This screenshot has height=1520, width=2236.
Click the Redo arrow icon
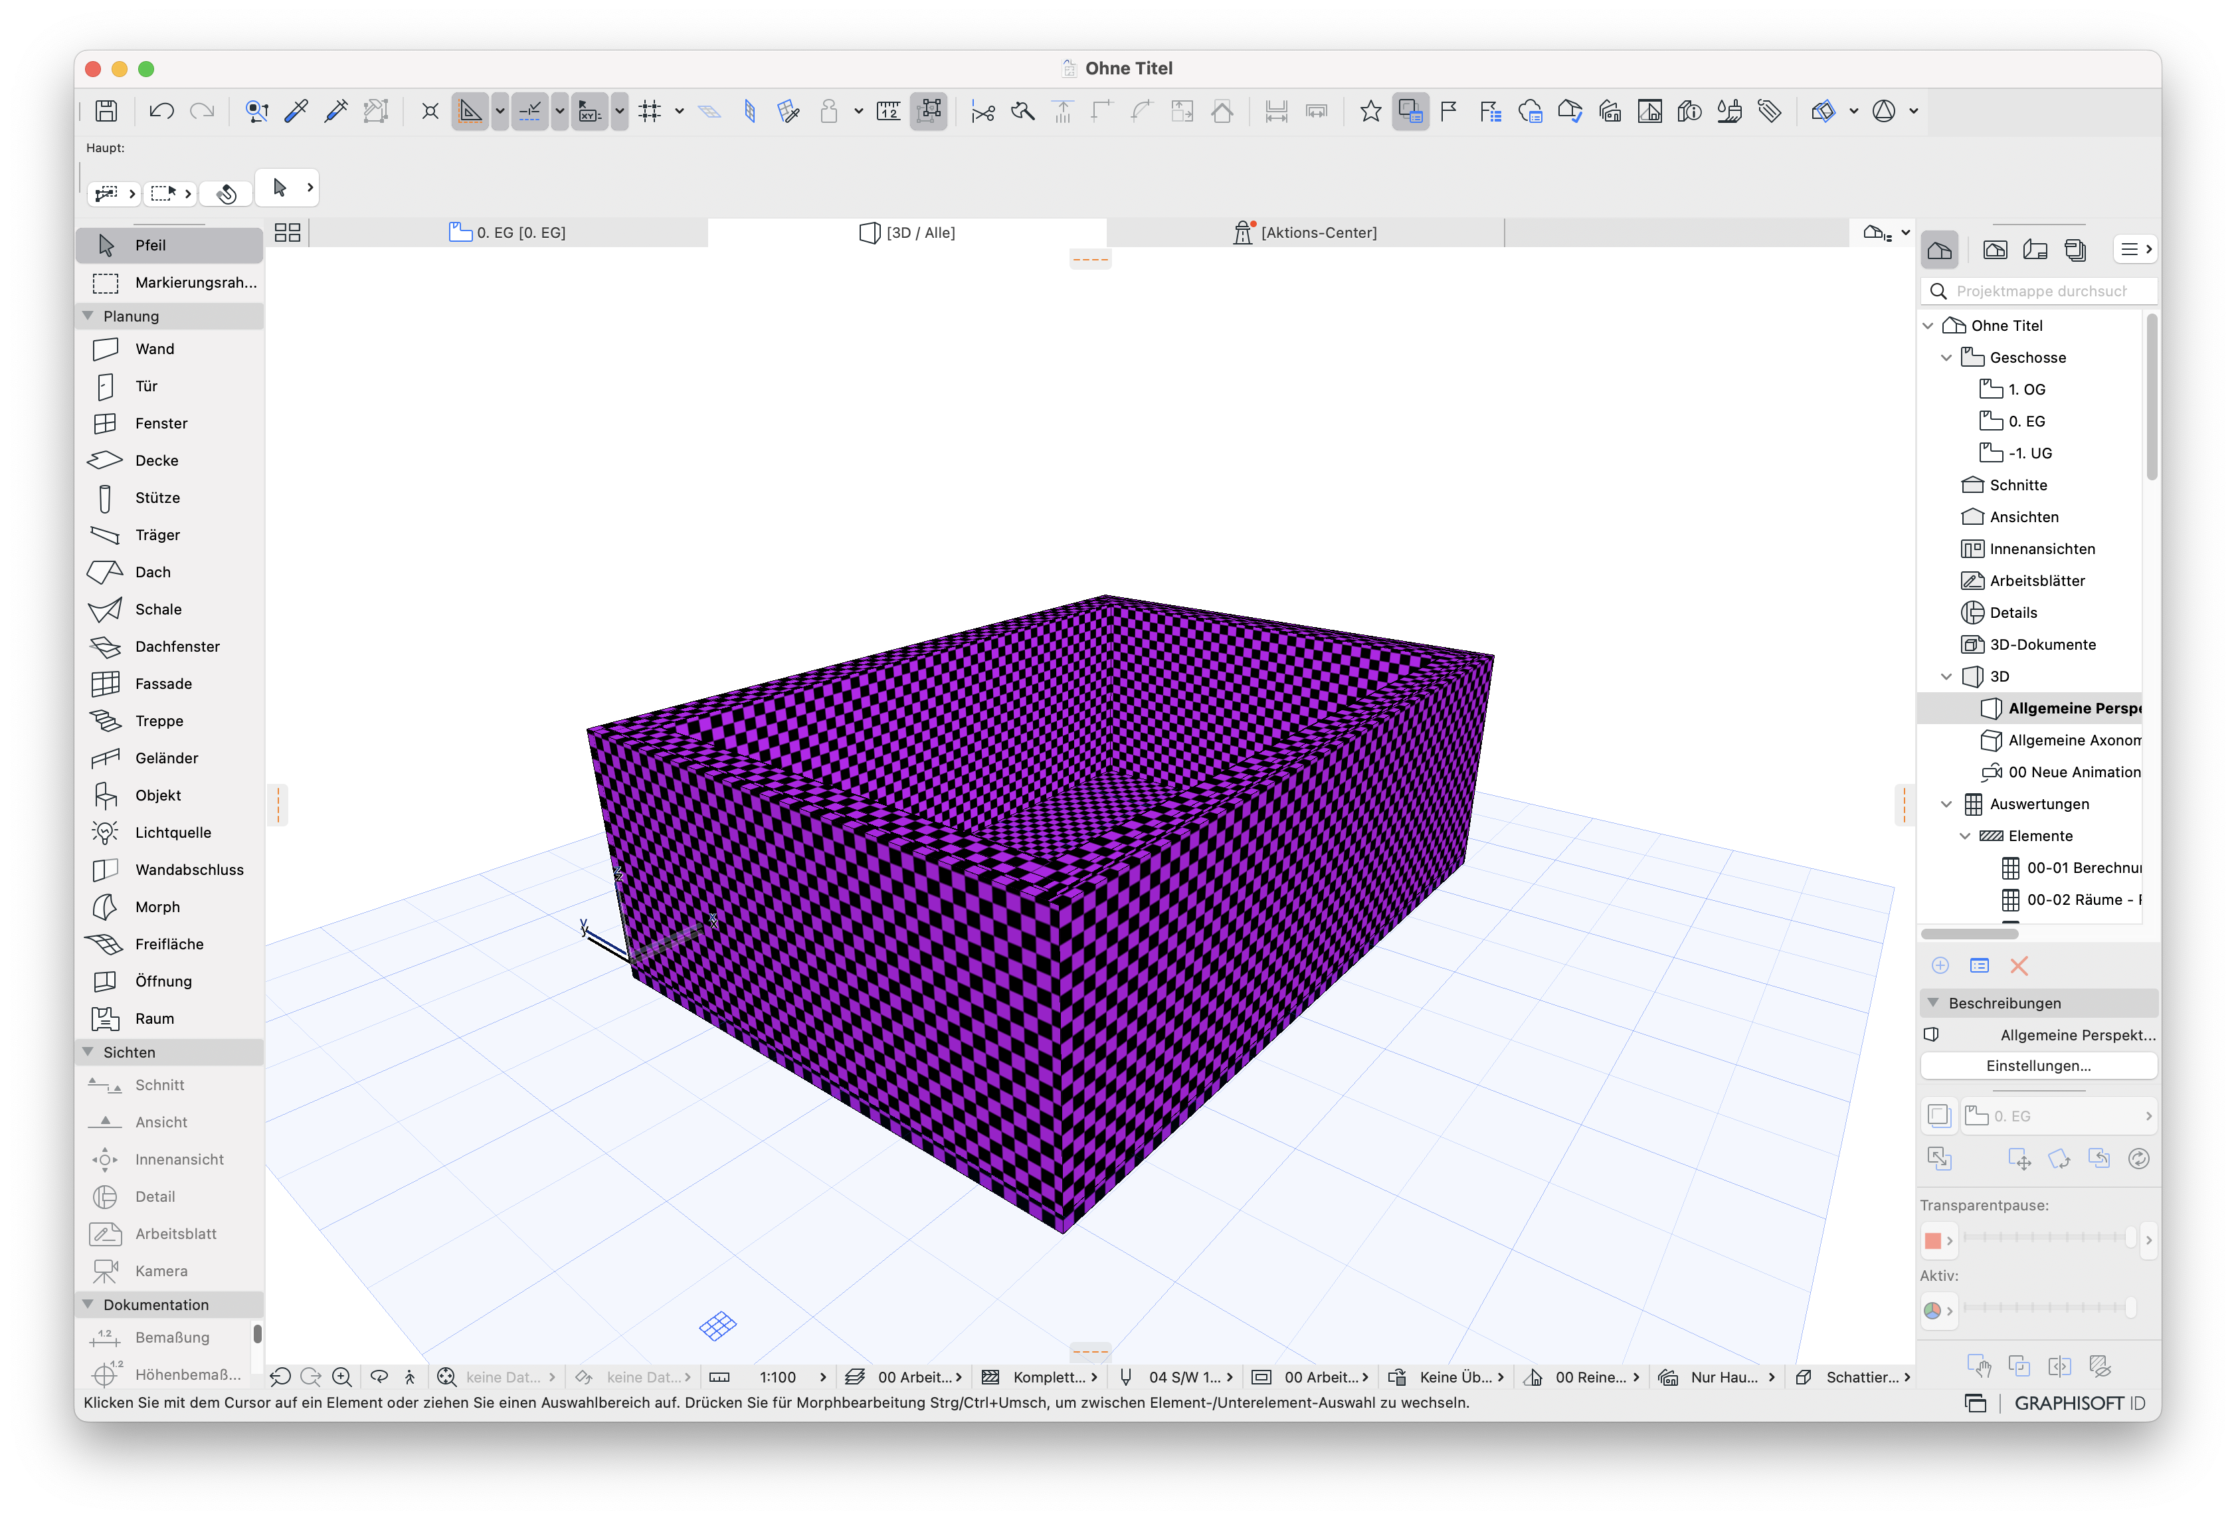tap(202, 112)
